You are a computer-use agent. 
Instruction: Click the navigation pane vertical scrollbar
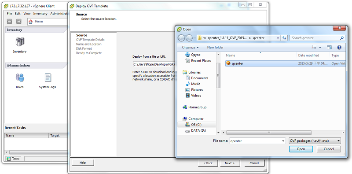coord(218,75)
